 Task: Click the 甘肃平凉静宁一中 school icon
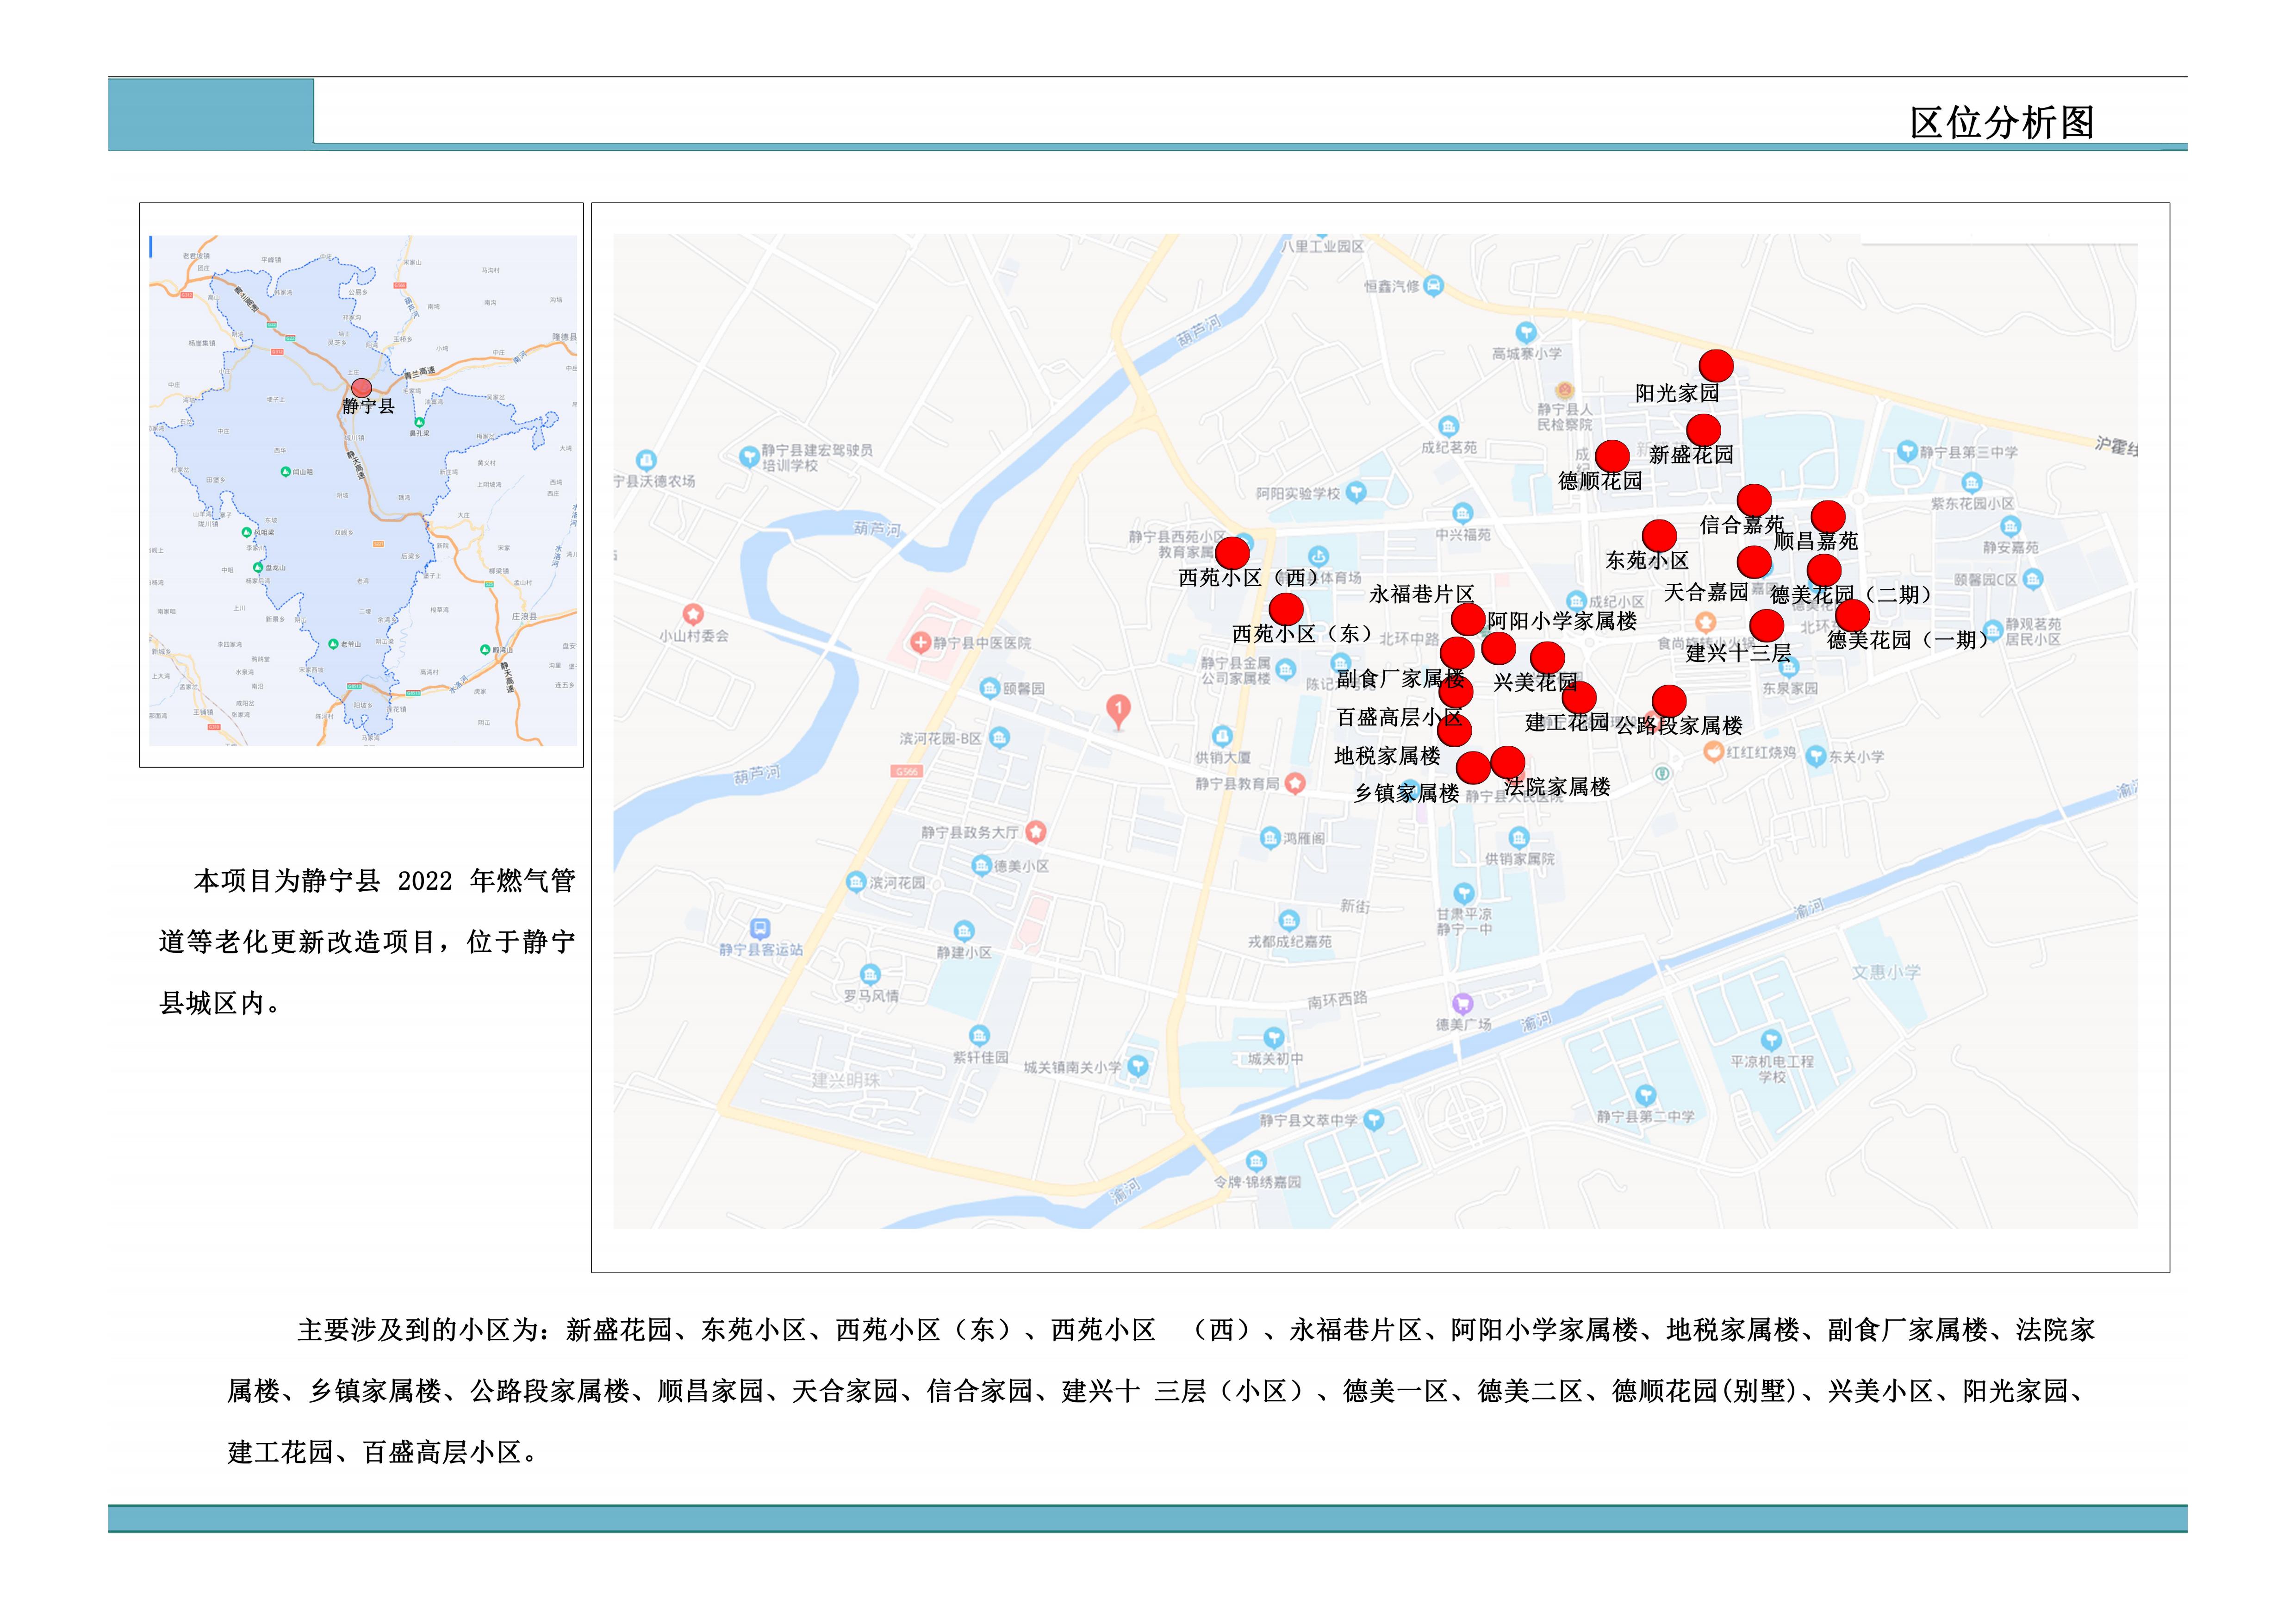(1463, 893)
